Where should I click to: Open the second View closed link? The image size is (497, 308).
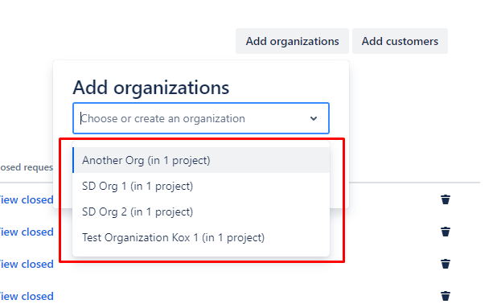point(27,232)
